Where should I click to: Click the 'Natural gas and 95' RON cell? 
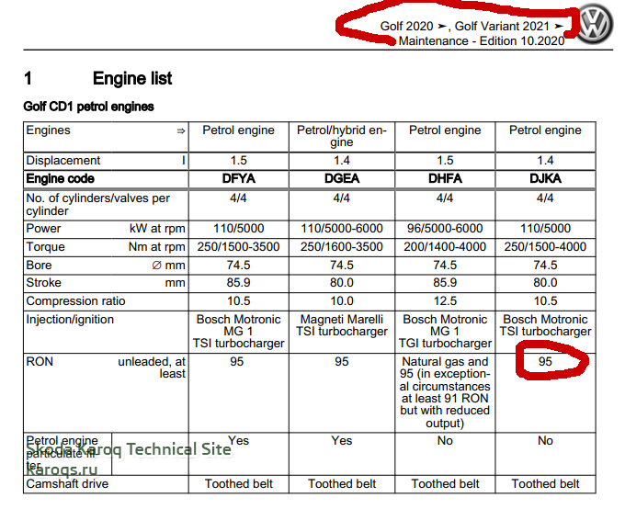tap(445, 392)
